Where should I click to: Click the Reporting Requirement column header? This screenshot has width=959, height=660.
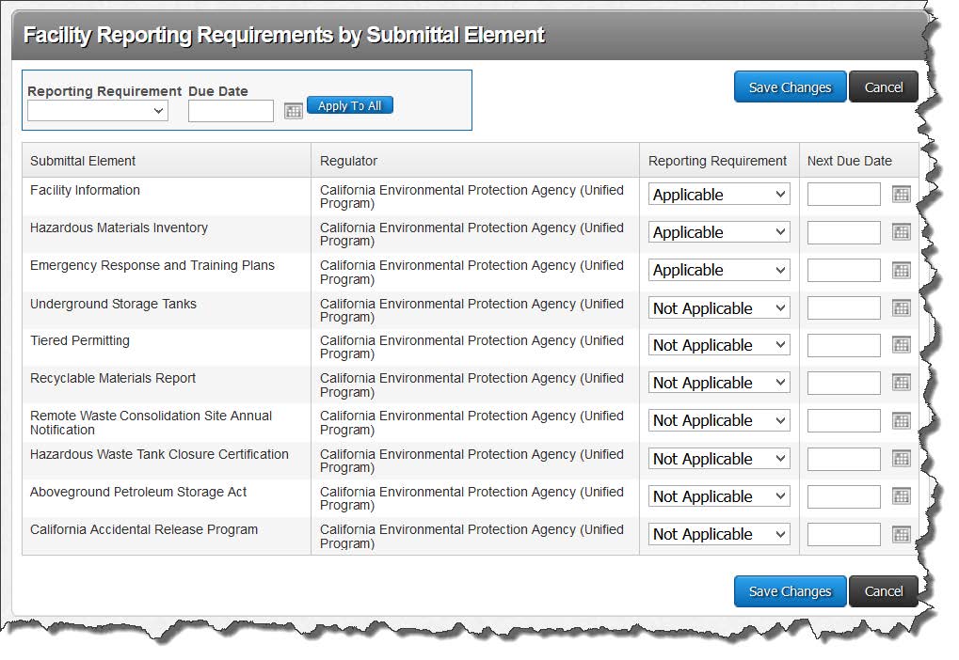717,161
